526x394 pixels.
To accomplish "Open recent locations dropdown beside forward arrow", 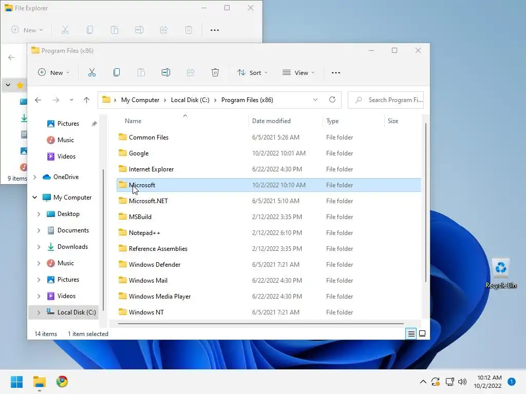I will click(71, 100).
